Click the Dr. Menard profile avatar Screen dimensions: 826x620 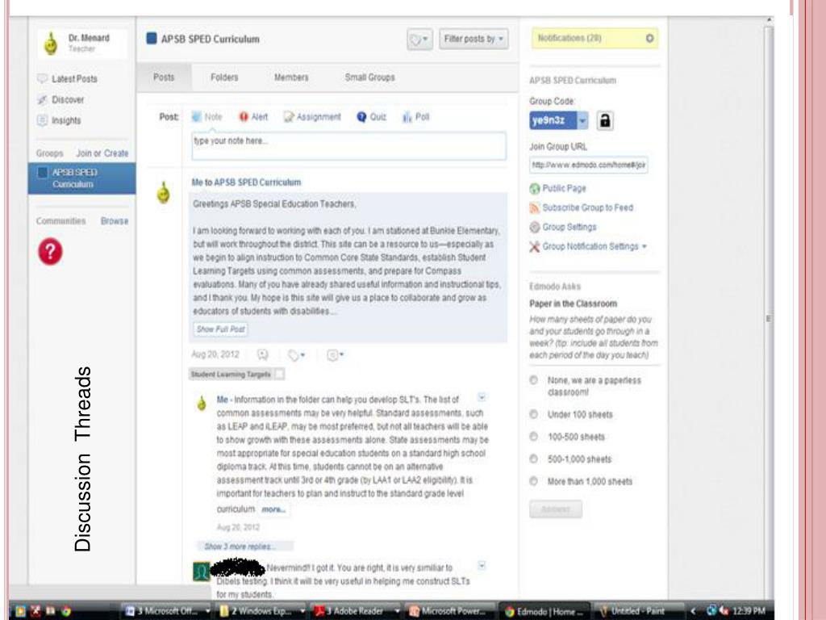pyautogui.click(x=51, y=44)
